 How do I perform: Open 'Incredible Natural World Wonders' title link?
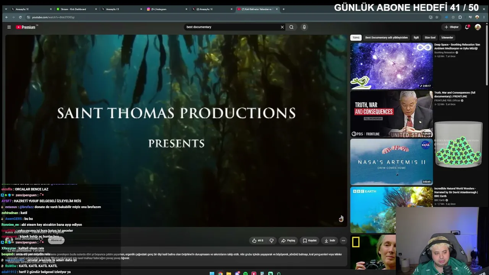click(x=456, y=192)
